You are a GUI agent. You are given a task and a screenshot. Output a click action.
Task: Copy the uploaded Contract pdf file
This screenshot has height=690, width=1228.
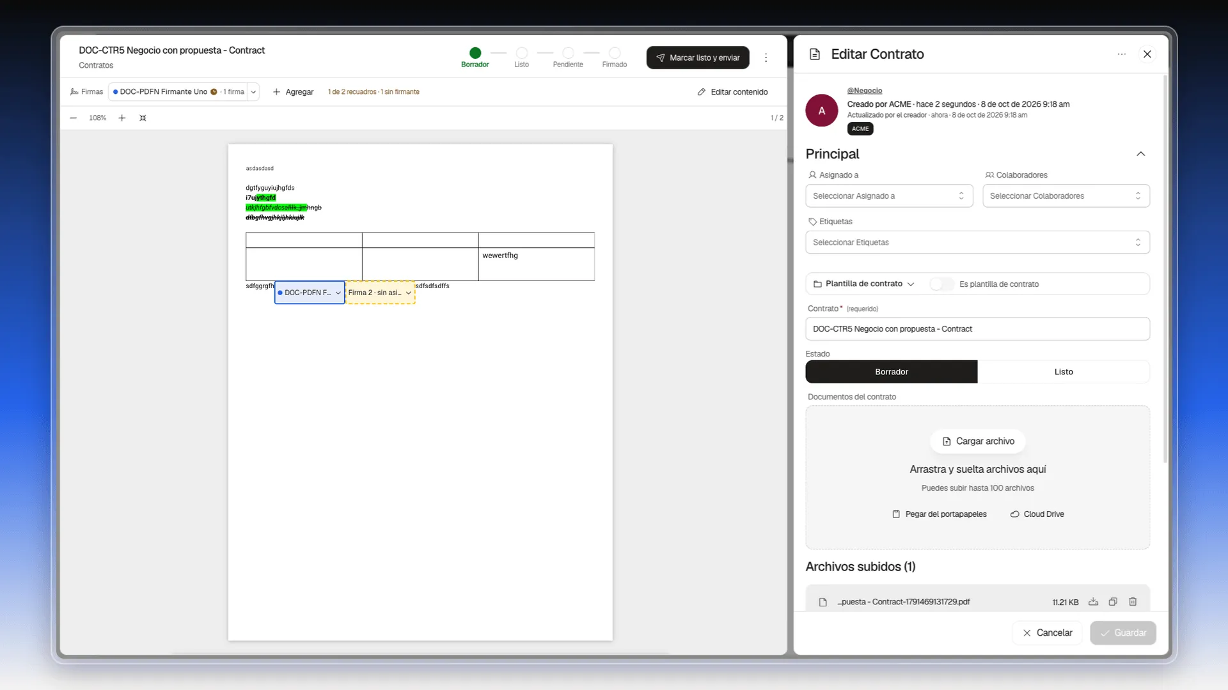1113,602
